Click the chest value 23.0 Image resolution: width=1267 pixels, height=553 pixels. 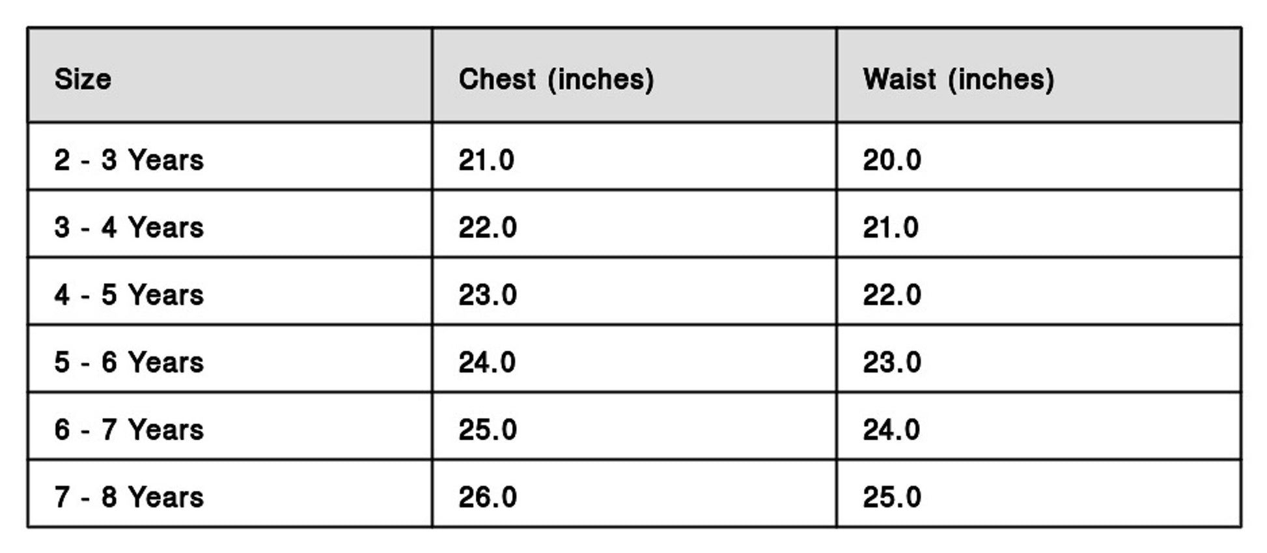coord(487,294)
